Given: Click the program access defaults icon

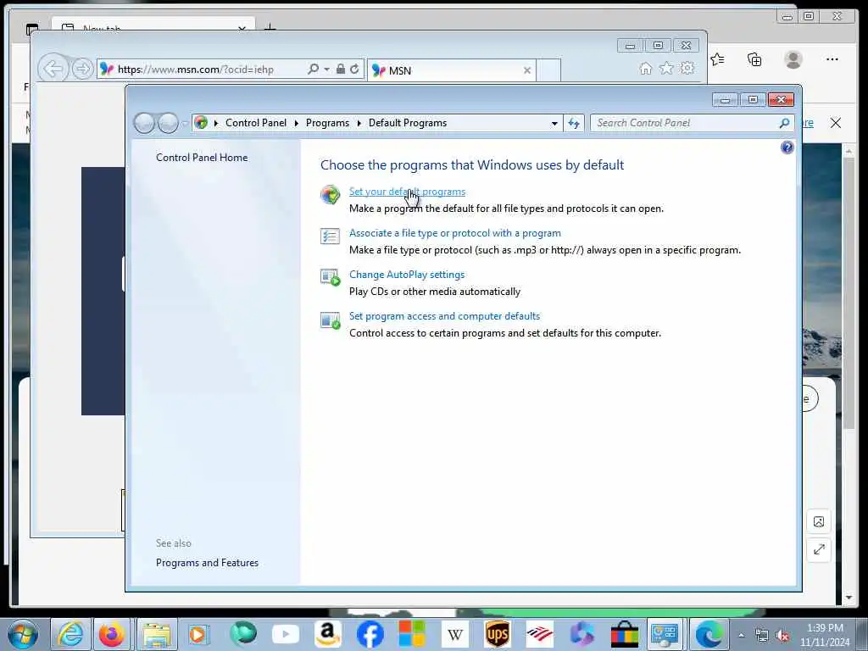Looking at the screenshot, I should click(x=330, y=320).
